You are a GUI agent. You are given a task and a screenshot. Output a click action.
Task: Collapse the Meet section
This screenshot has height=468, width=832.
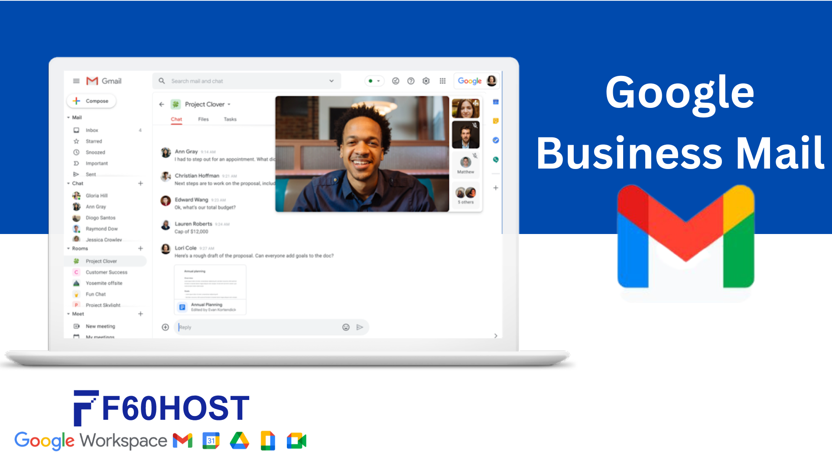pos(68,314)
